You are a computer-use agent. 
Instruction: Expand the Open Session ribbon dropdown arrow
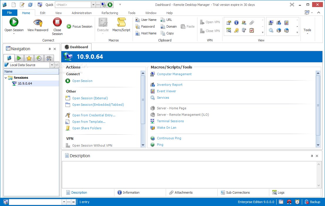(x=14, y=34)
